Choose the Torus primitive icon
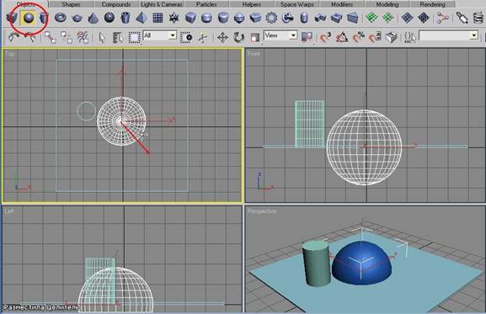 coord(61,18)
